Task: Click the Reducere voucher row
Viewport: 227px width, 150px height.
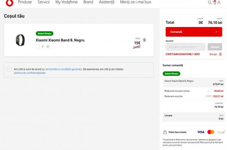Action: click(194, 96)
